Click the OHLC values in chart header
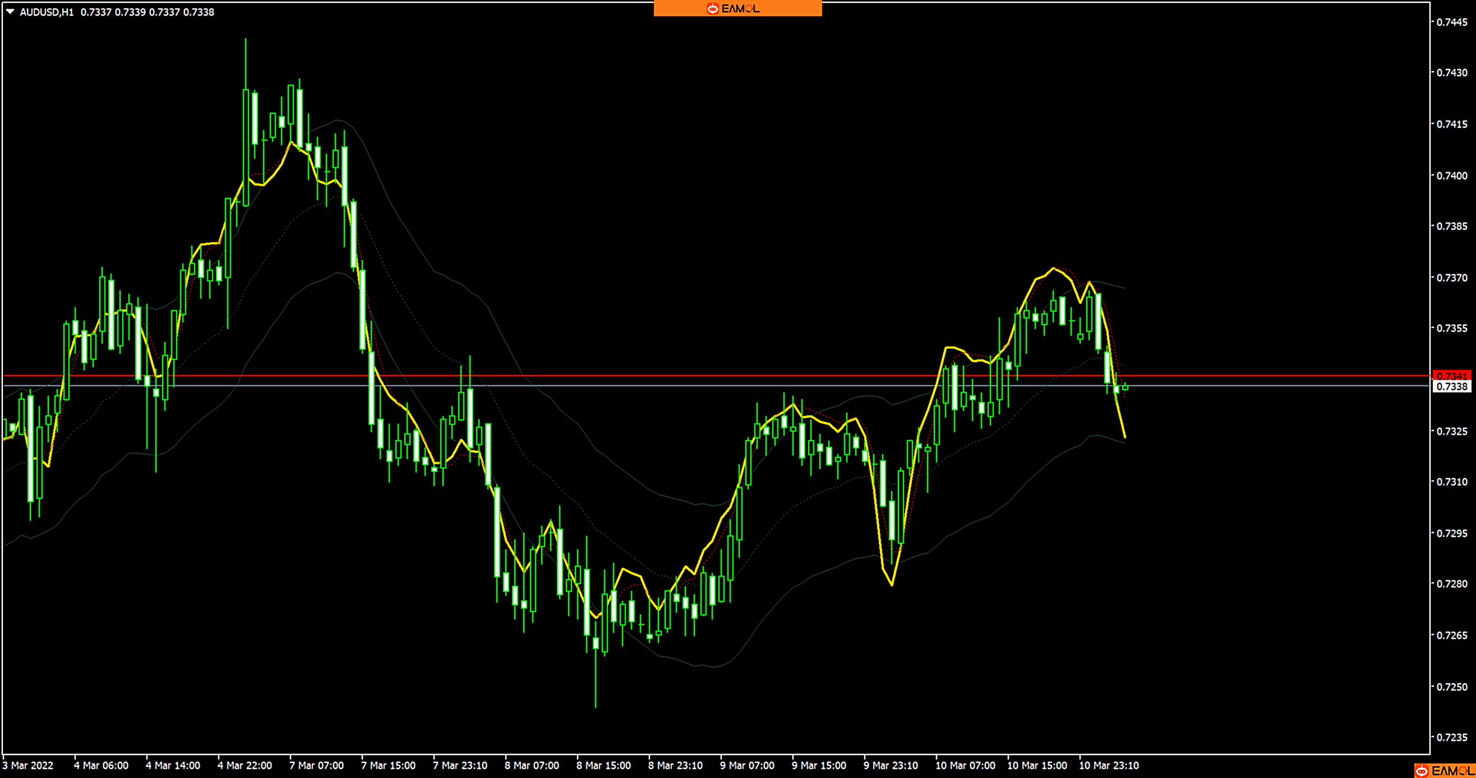The image size is (1476, 778). pyautogui.click(x=147, y=12)
